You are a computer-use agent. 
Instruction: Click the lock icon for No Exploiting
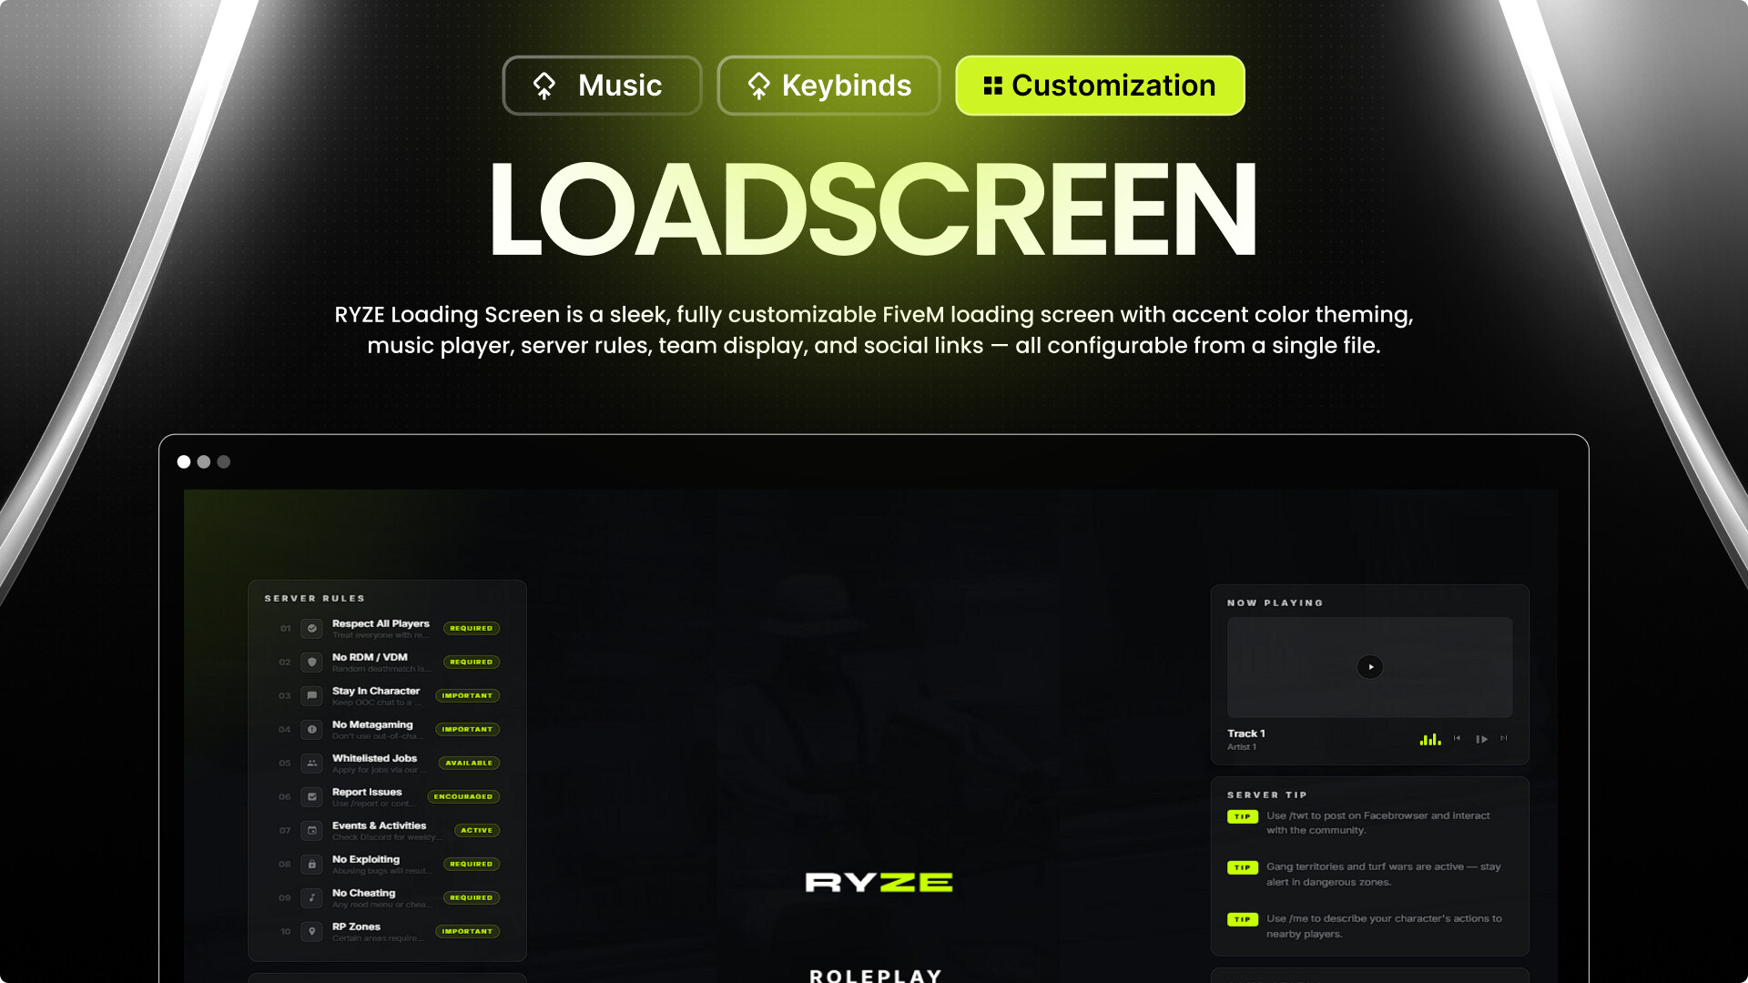point(311,864)
